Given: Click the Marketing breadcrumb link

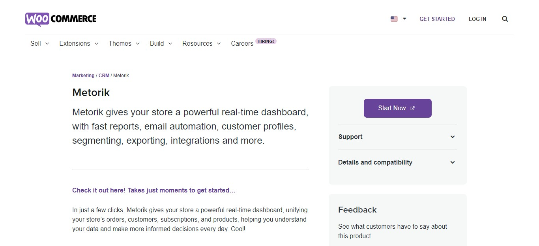Looking at the screenshot, I should click(x=83, y=76).
